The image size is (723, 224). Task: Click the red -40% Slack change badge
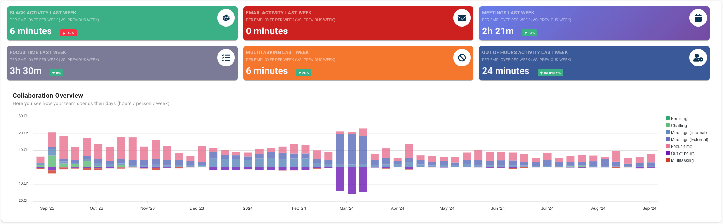pos(68,33)
